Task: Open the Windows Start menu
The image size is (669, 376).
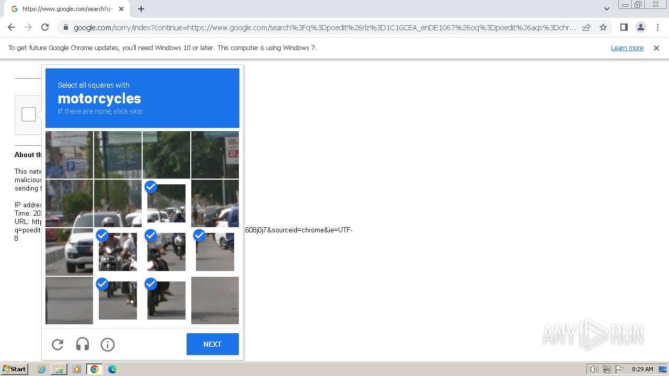Action: click(14, 369)
